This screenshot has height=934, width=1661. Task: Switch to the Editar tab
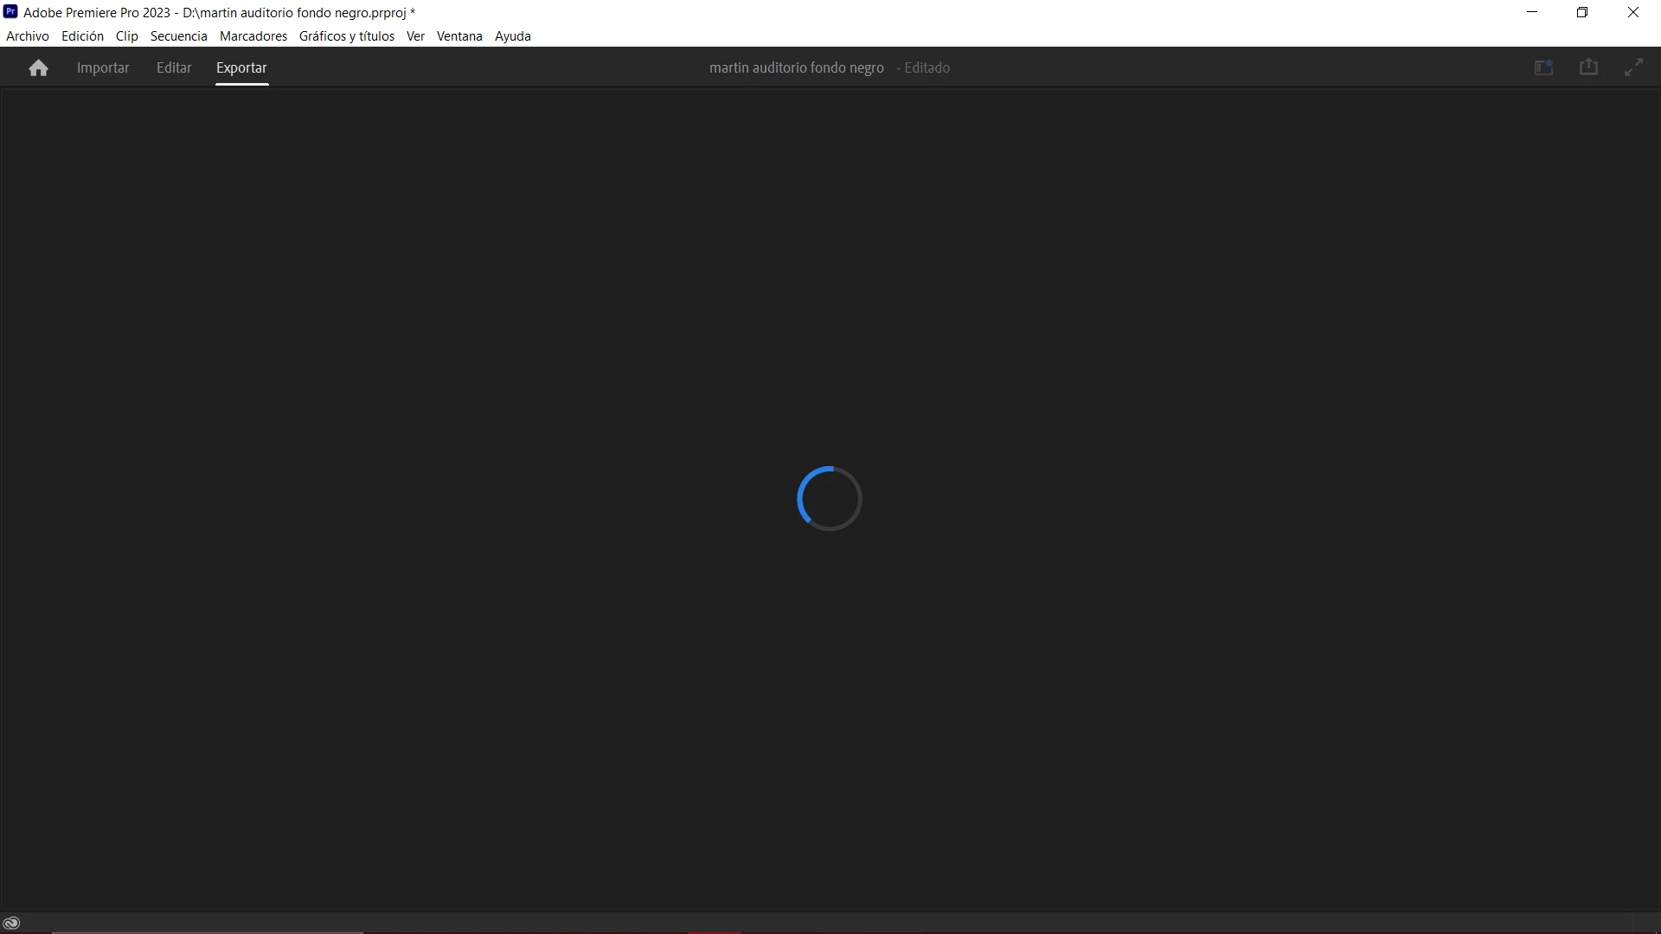coord(174,67)
